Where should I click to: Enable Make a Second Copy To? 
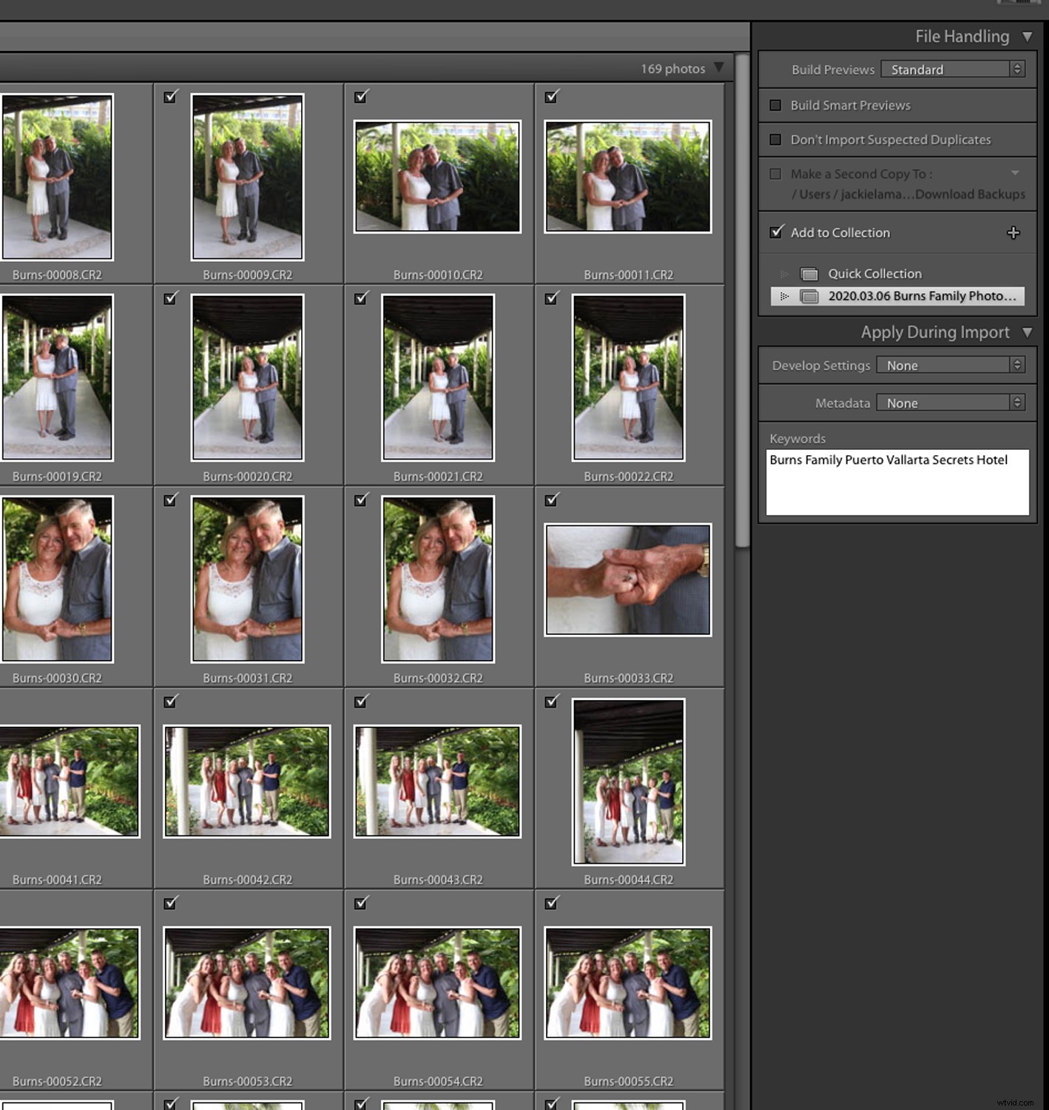775,174
